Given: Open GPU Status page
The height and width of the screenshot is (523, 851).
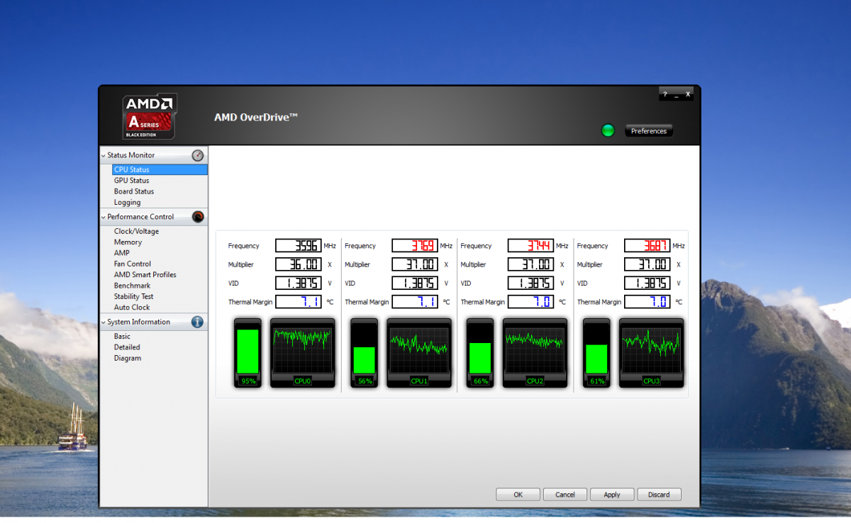Looking at the screenshot, I should (131, 181).
